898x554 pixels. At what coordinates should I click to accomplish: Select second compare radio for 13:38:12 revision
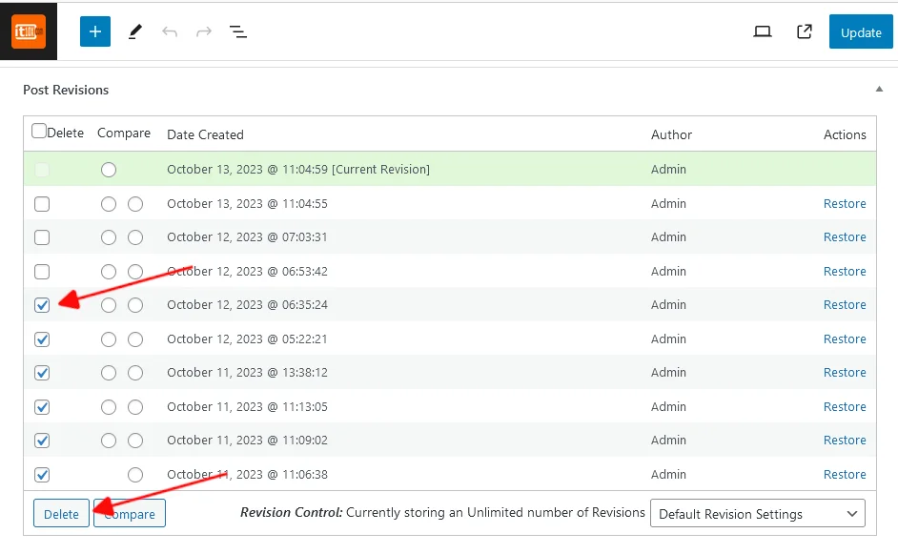pyautogui.click(x=135, y=373)
